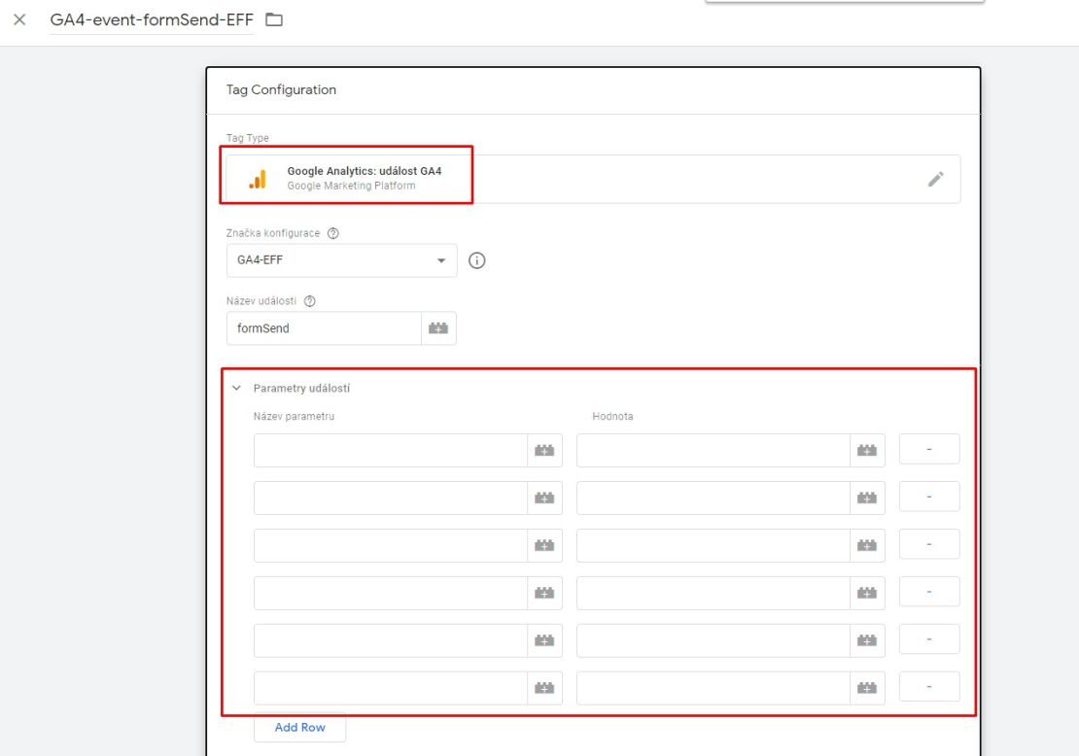Focus the sixth row Hodnota value field
This screenshot has height=756, width=1079.
click(713, 687)
